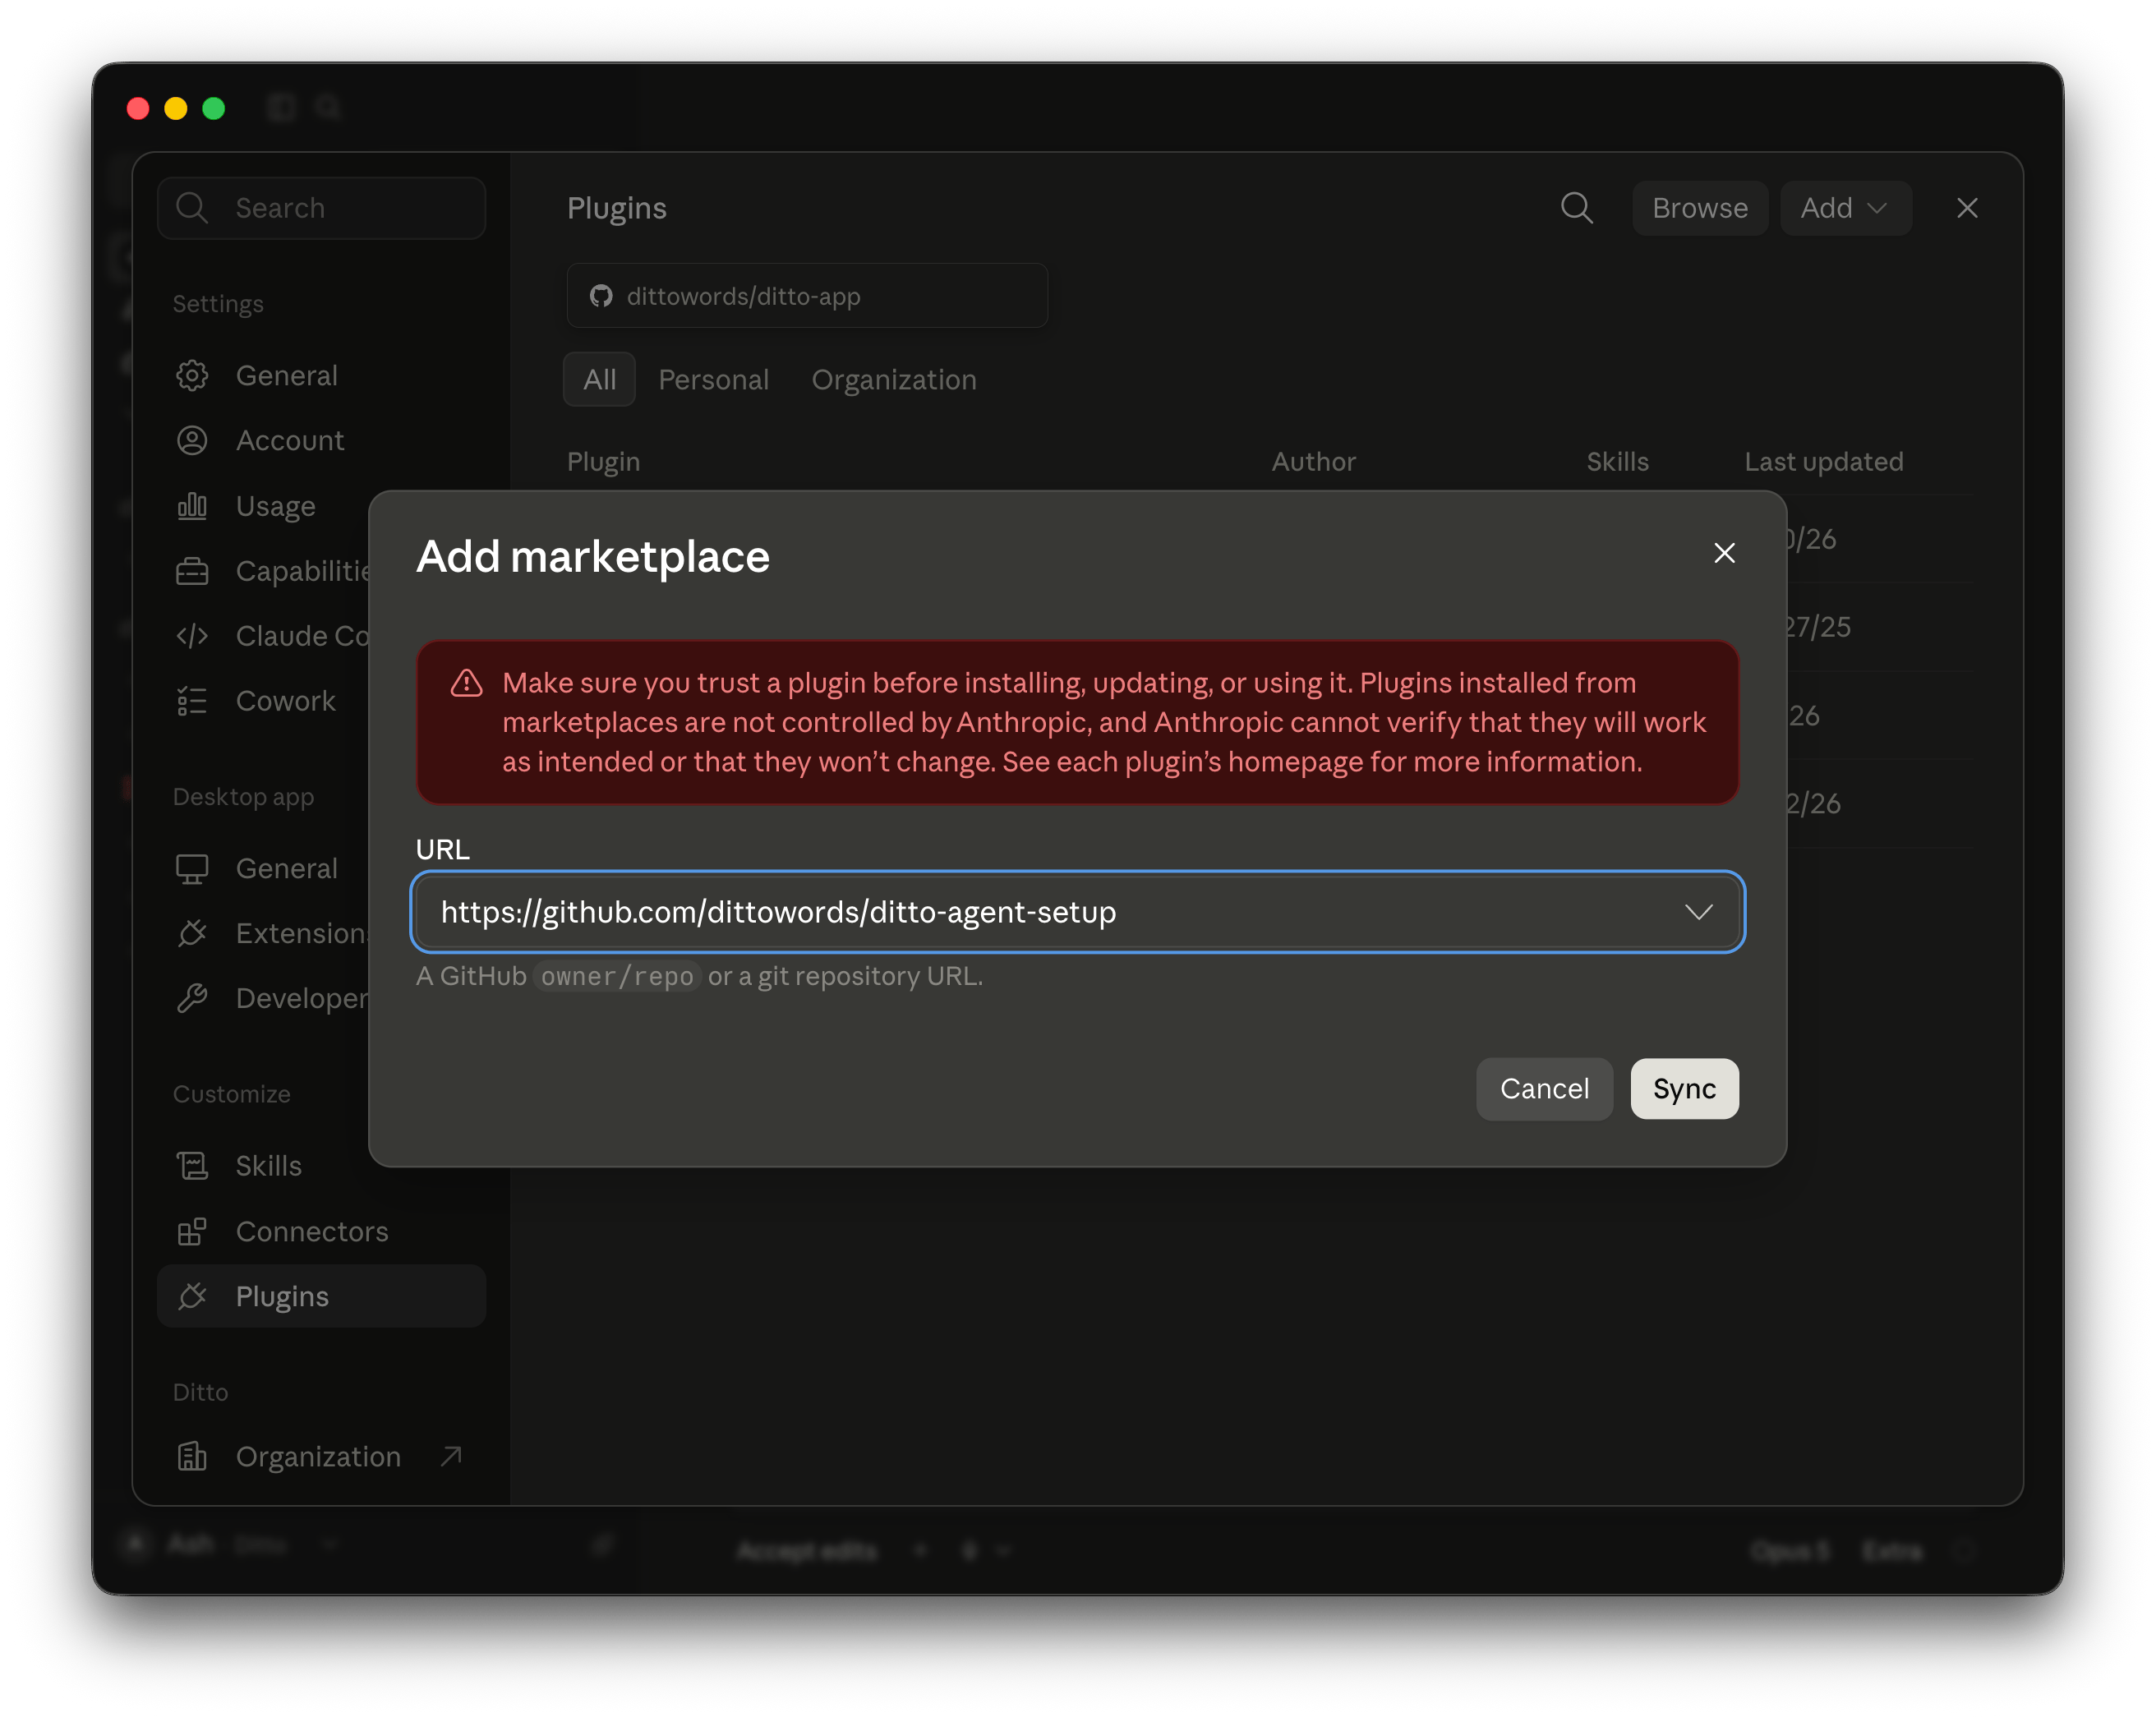Screen dimensions: 2156x1717
Task: Focus the settings Search field
Action: click(x=322, y=208)
